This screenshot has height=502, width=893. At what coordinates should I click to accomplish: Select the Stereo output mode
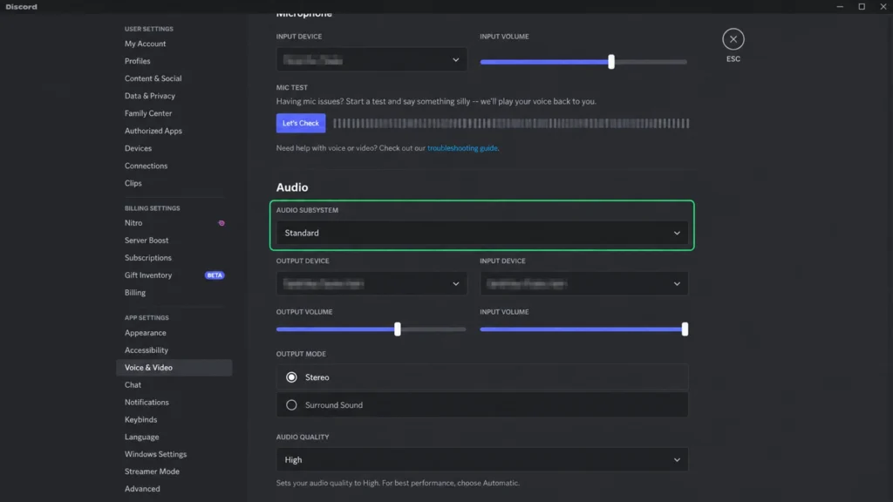pyautogui.click(x=481, y=376)
